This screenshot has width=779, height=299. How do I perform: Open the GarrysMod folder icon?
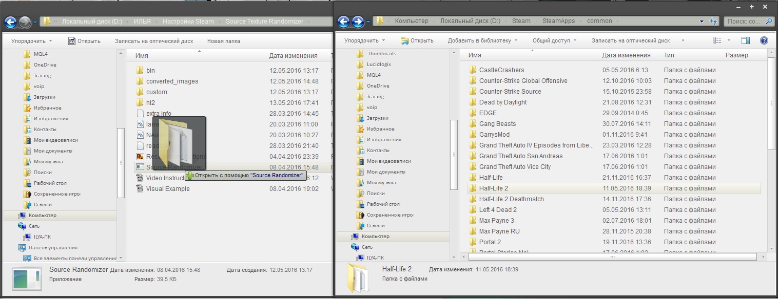tap(473, 135)
